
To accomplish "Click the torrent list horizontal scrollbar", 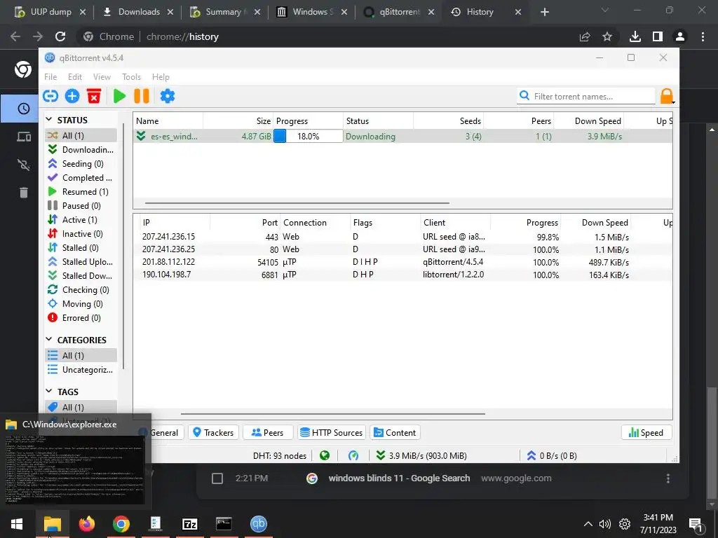I will tap(297, 202).
